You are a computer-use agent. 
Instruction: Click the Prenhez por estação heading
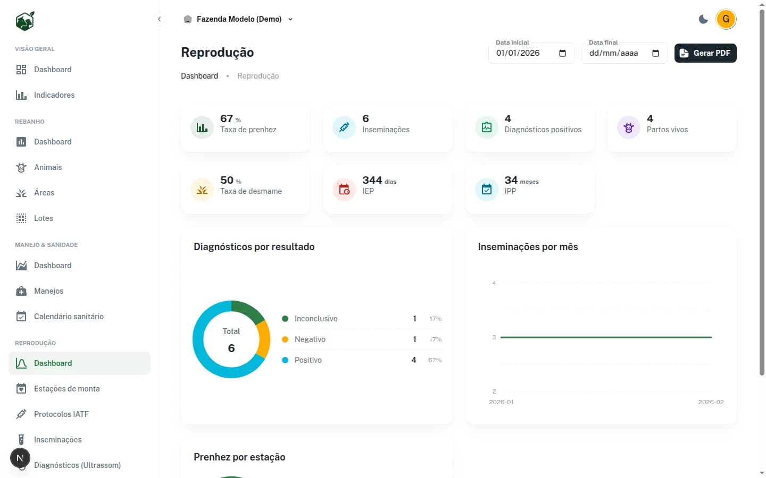point(239,457)
